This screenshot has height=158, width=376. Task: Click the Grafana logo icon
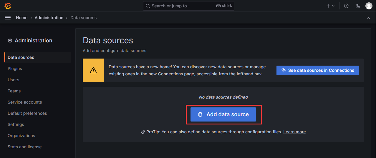(x=8, y=6)
